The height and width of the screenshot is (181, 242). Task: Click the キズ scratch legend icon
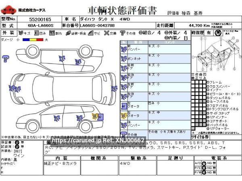click(21, 33)
